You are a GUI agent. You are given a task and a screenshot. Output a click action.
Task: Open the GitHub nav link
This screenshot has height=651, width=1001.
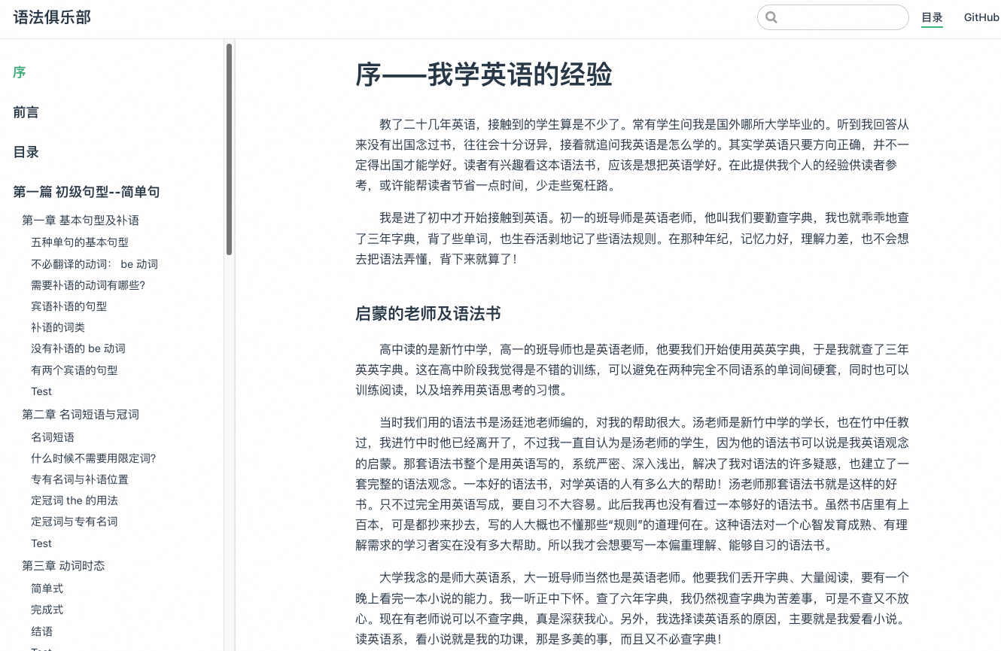pos(981,17)
